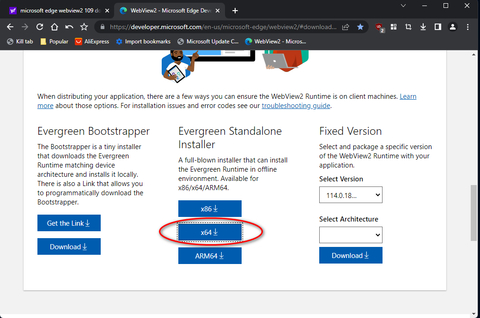
Task: Click the scrollbar down arrow
Action: point(474,314)
